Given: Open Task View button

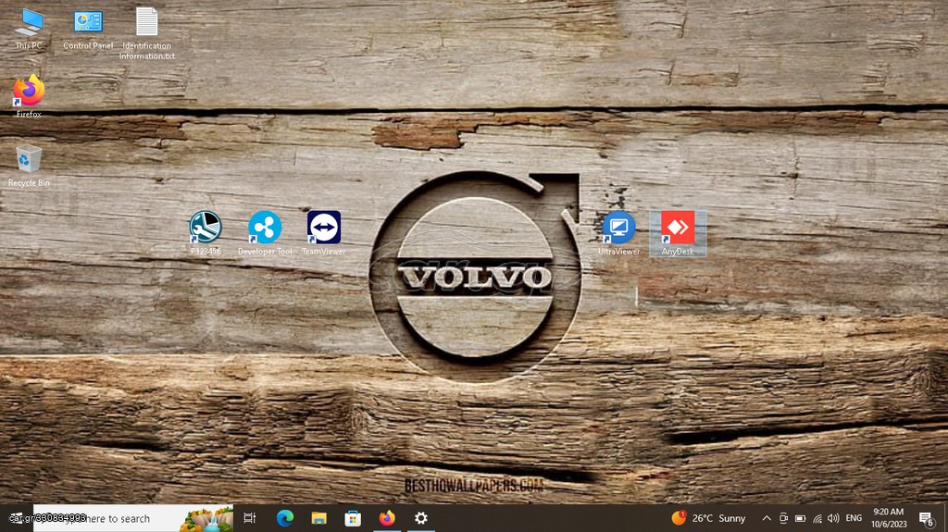Looking at the screenshot, I should point(250,518).
